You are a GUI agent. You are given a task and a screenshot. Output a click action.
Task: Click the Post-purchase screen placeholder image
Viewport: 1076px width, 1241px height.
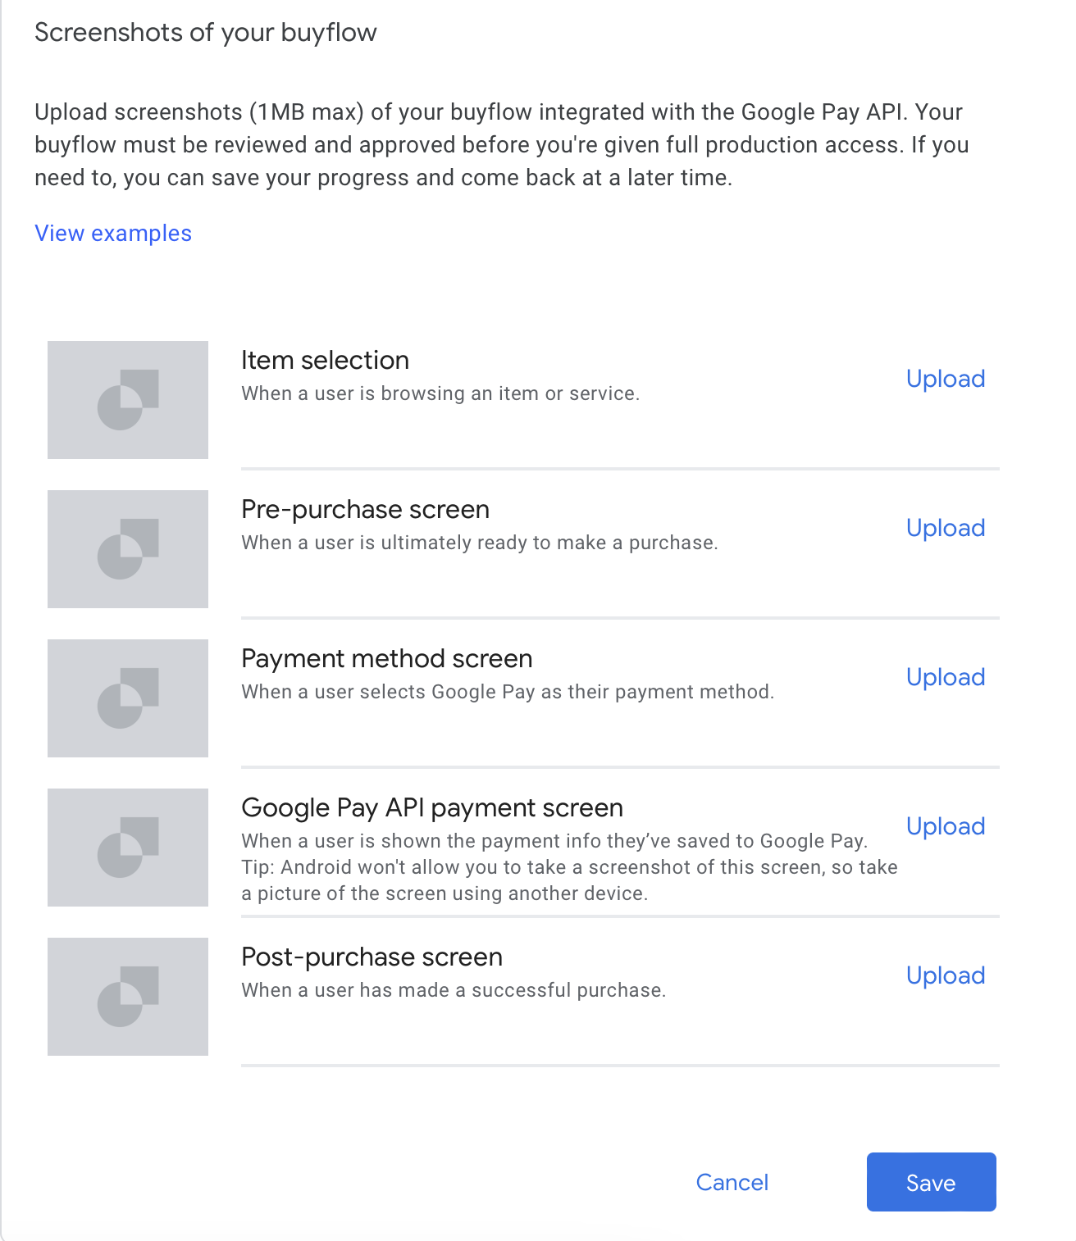click(128, 997)
